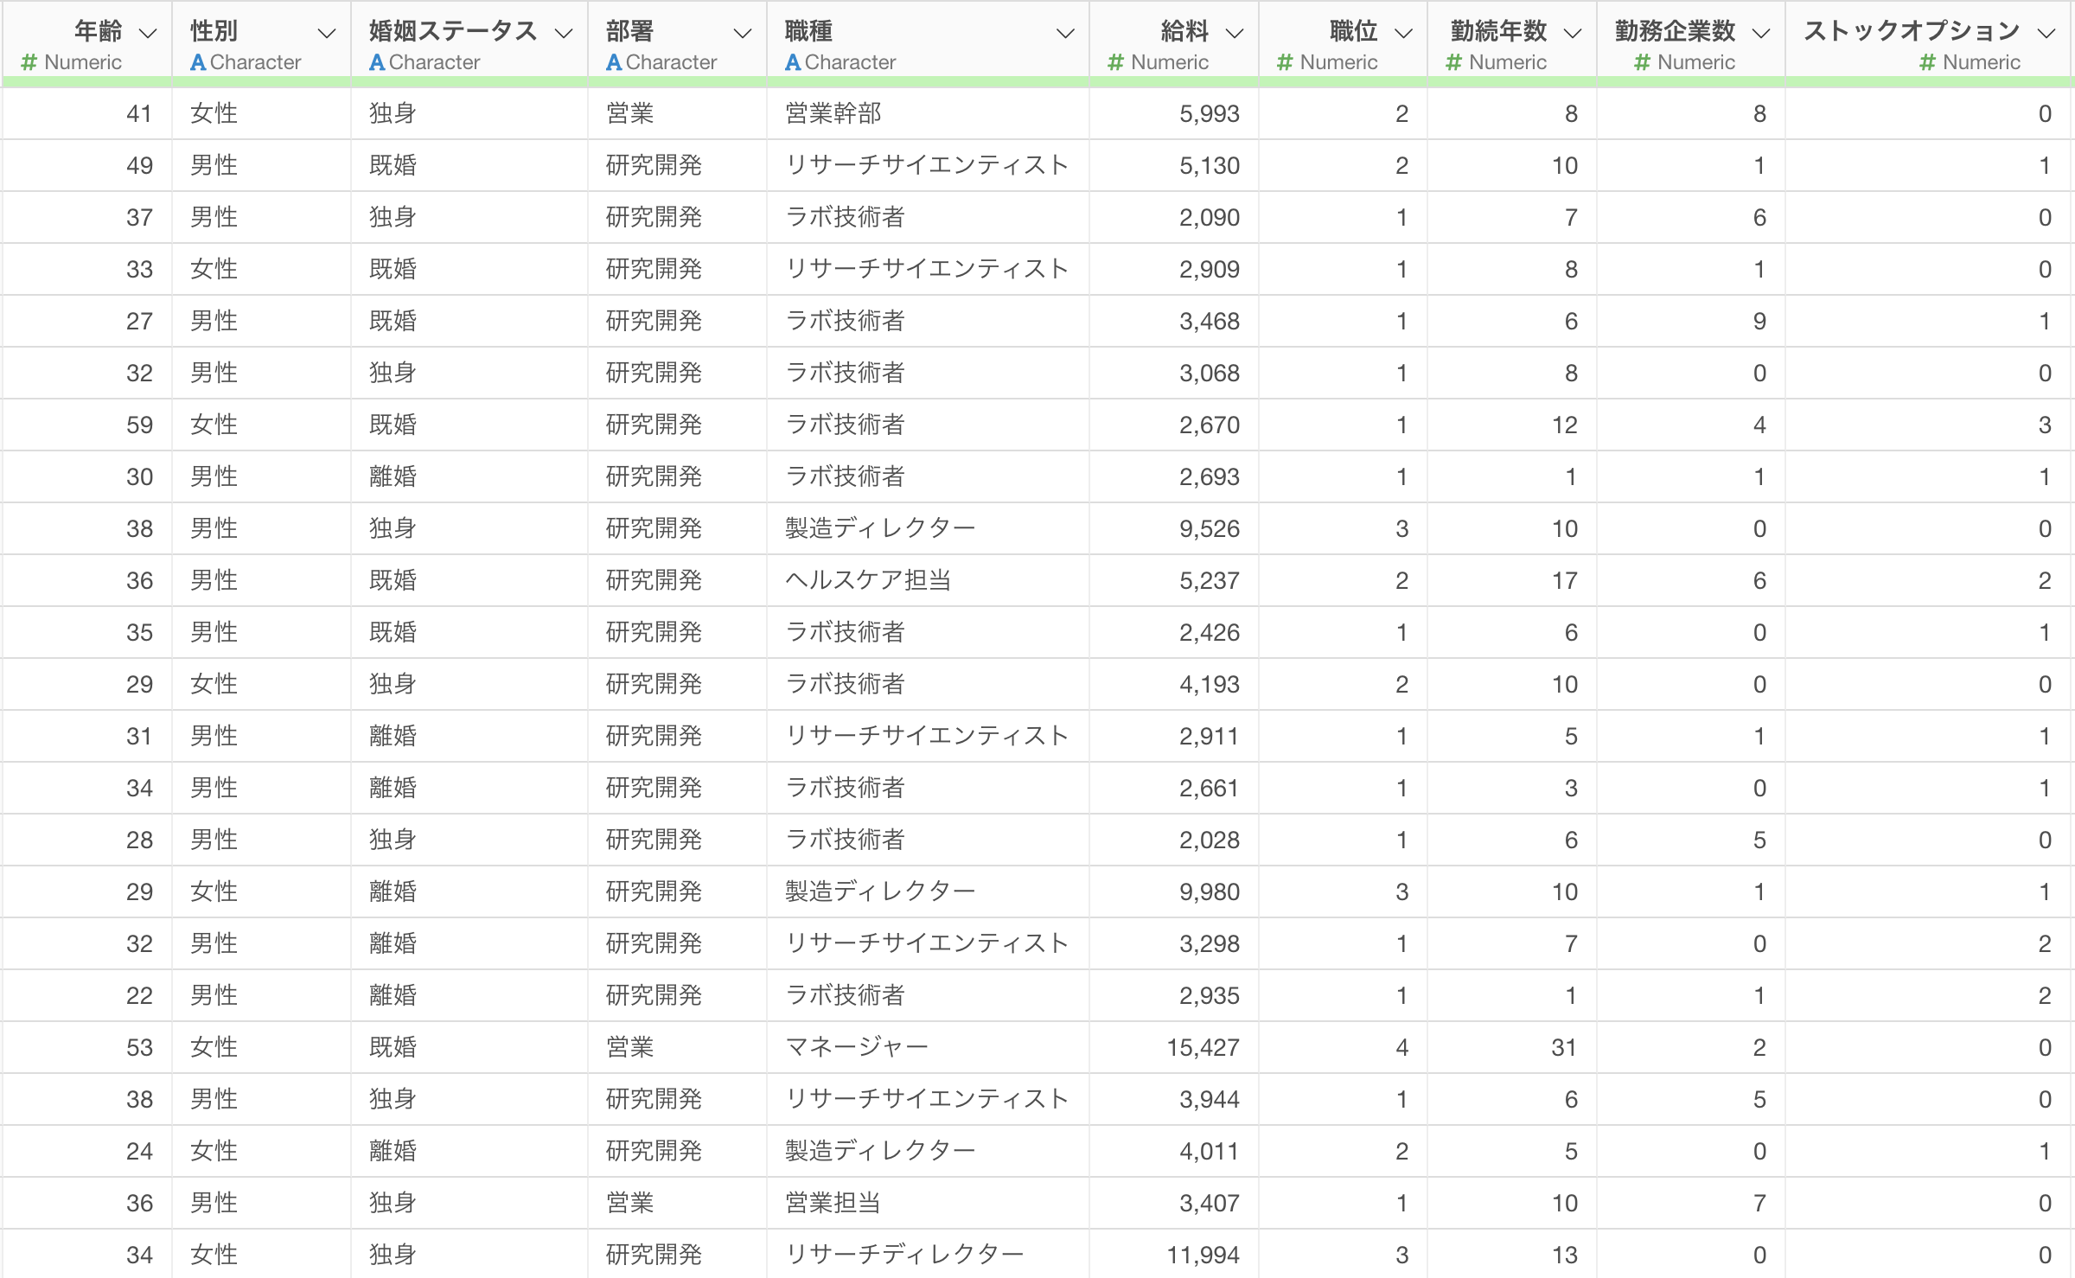Click the job cell リサーチディレクター

[928, 1254]
